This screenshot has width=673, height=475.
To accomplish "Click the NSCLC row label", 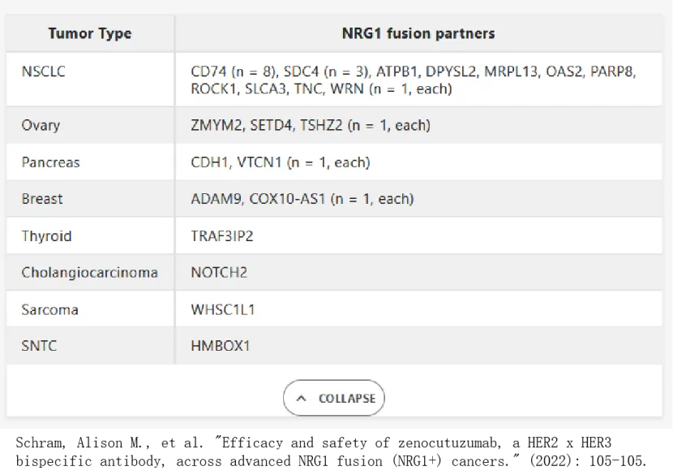I will 43,71.
